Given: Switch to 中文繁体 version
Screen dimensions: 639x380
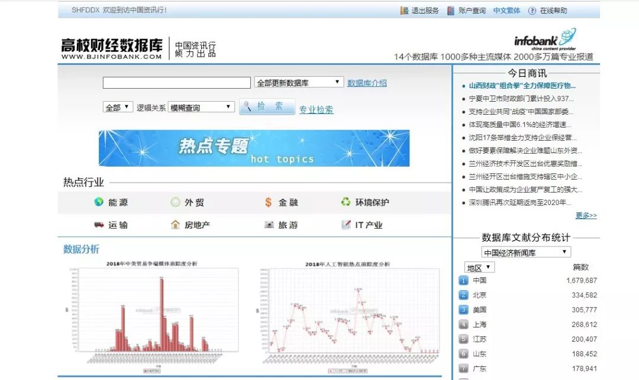Looking at the screenshot, I should coord(506,11).
